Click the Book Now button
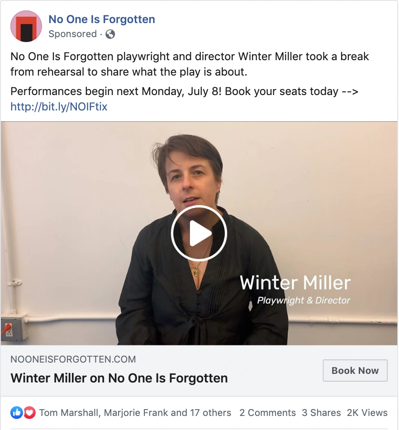This screenshot has width=399, height=430. click(x=355, y=371)
